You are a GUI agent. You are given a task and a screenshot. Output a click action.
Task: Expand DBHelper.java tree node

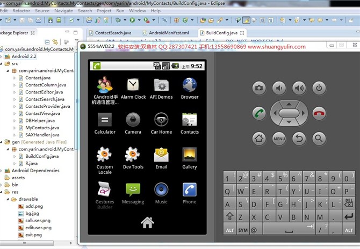[x=15, y=121]
